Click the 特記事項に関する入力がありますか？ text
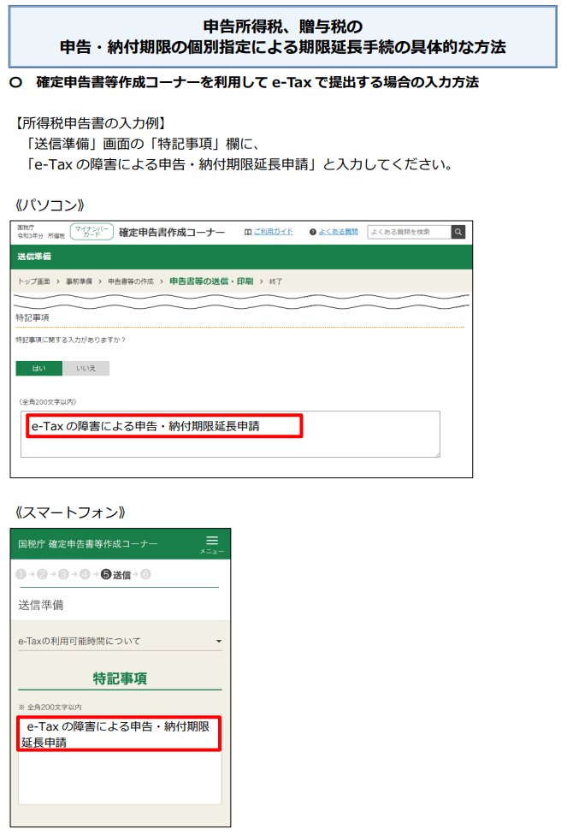 coord(70,340)
